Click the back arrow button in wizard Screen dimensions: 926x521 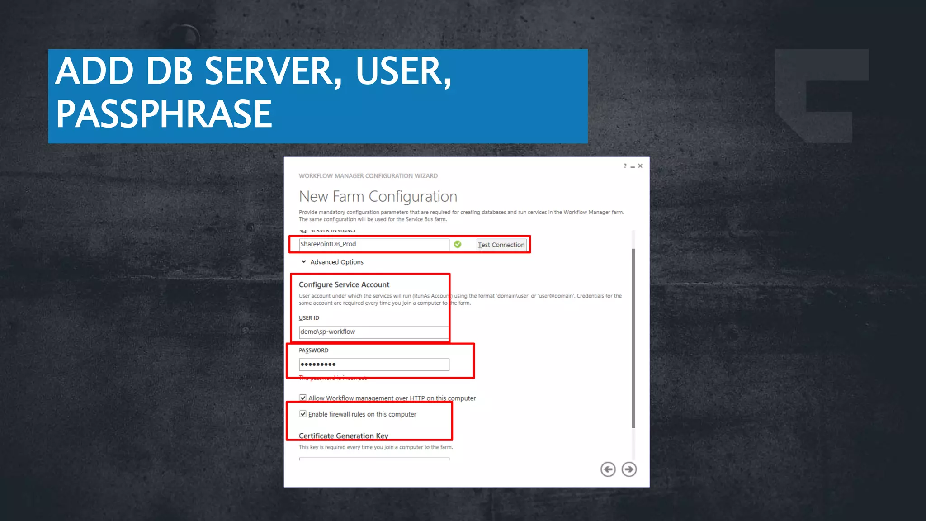608,469
